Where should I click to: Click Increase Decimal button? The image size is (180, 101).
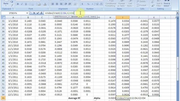pyautogui.click(x=97, y=4)
